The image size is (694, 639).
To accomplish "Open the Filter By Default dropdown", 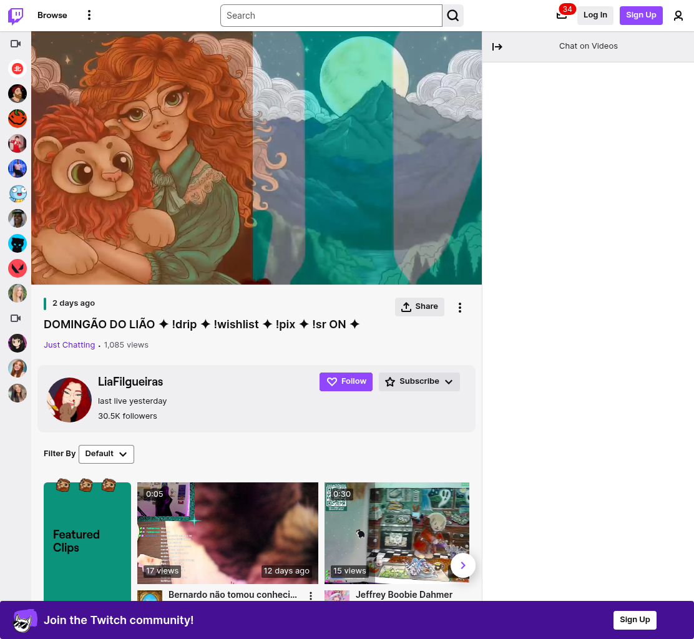I will [106, 454].
